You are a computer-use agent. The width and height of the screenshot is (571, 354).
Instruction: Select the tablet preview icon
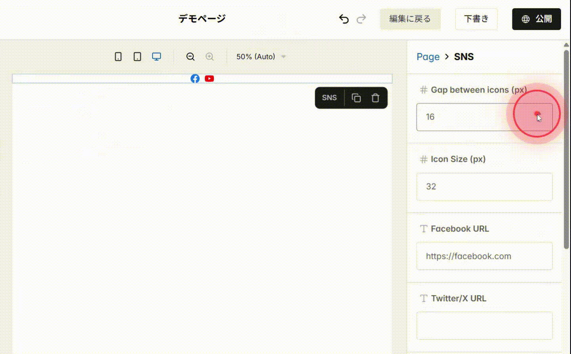tap(137, 56)
